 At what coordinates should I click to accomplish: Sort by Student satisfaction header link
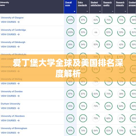click(x=96, y=4)
